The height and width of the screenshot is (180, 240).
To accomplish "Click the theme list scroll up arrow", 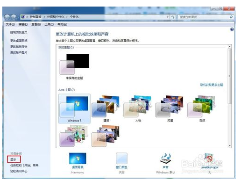I will (x=229, y=46).
